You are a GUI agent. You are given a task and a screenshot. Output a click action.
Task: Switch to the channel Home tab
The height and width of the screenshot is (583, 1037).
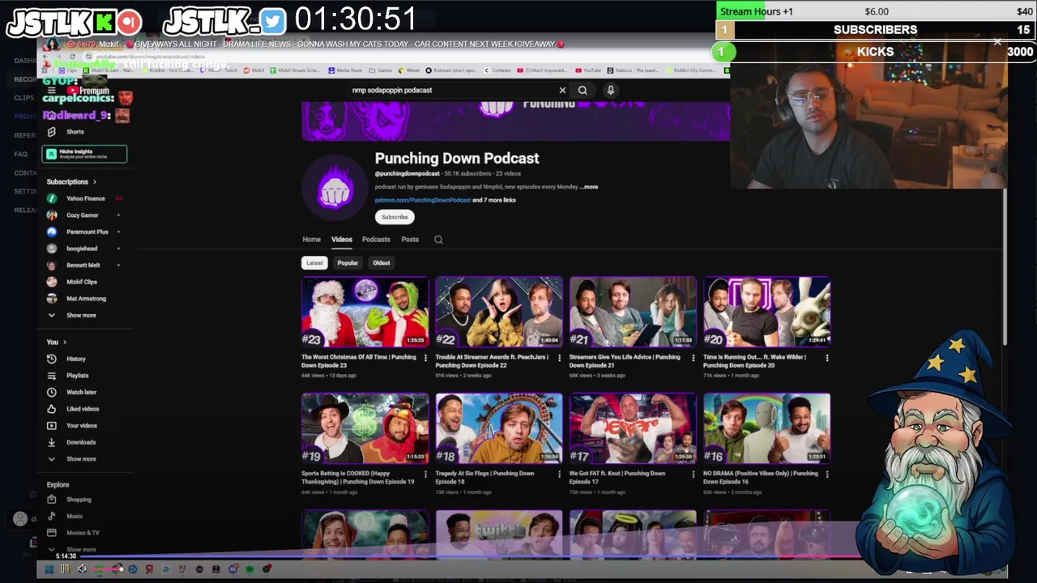point(311,240)
